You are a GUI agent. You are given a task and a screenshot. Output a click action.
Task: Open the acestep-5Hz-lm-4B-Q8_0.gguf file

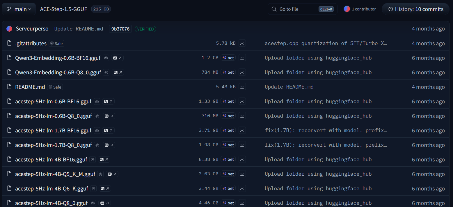tap(51, 203)
